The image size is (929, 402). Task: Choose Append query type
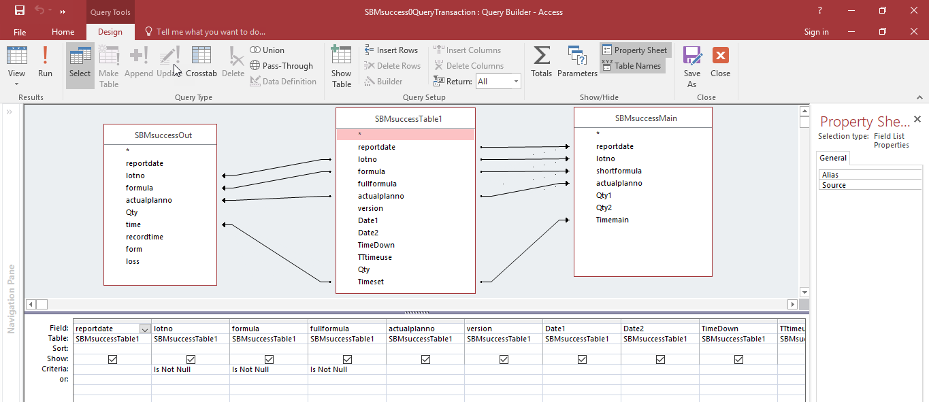[x=139, y=62]
